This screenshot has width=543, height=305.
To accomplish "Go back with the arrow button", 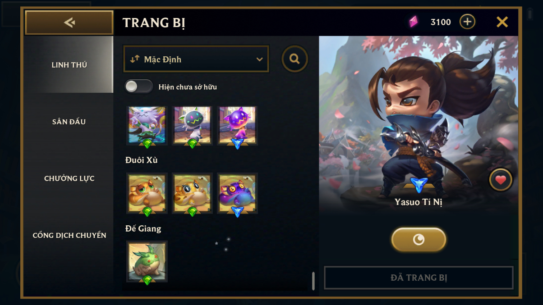I will coord(69,22).
